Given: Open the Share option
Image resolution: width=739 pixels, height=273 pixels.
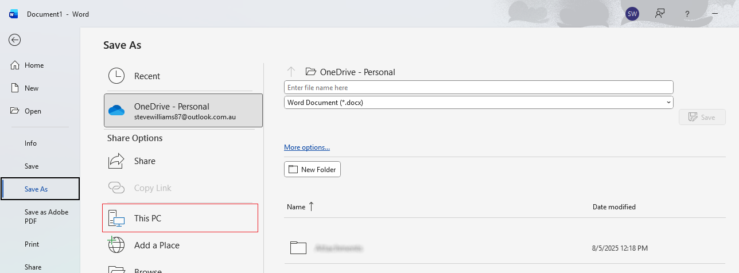Looking at the screenshot, I should (145, 161).
